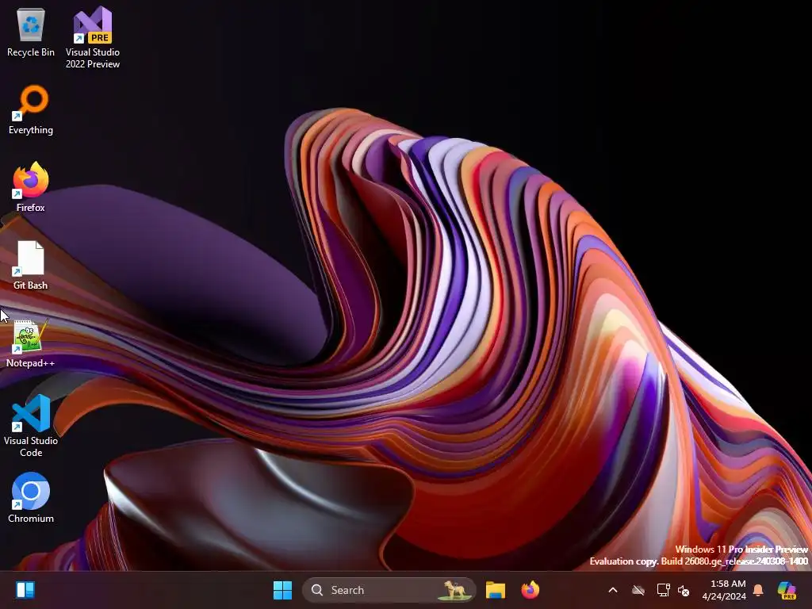Open notifications bell icon
This screenshot has width=812, height=609.
(758, 590)
